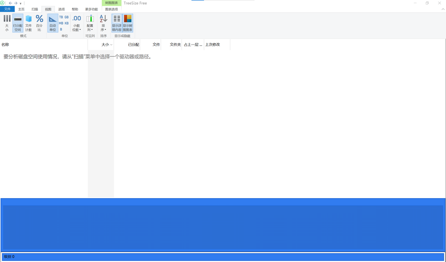Select the Allocated Space mode icon
The image size is (446, 262).
point(17,23)
